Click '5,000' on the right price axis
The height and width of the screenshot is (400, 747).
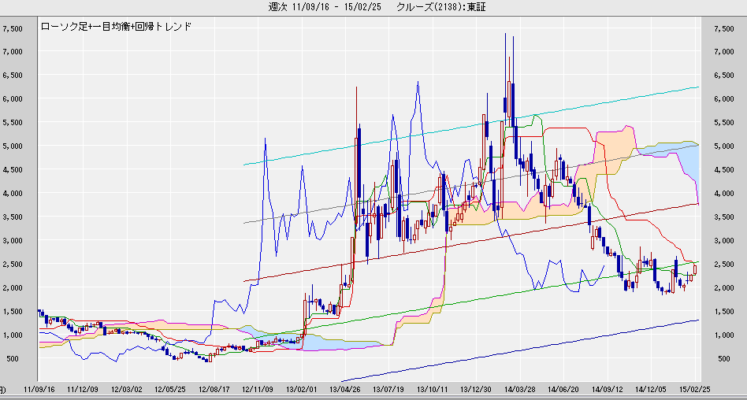coord(723,146)
